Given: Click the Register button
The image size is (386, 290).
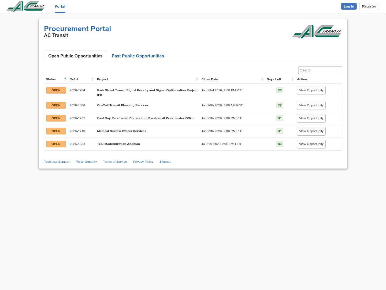Looking at the screenshot, I should pos(369,6).
